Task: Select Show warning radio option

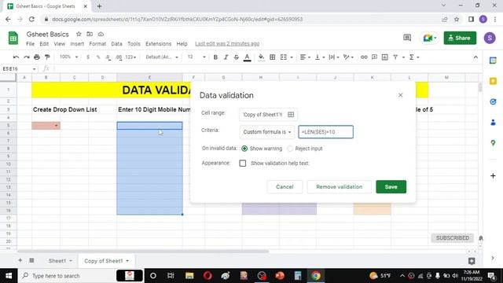Action: click(x=244, y=149)
